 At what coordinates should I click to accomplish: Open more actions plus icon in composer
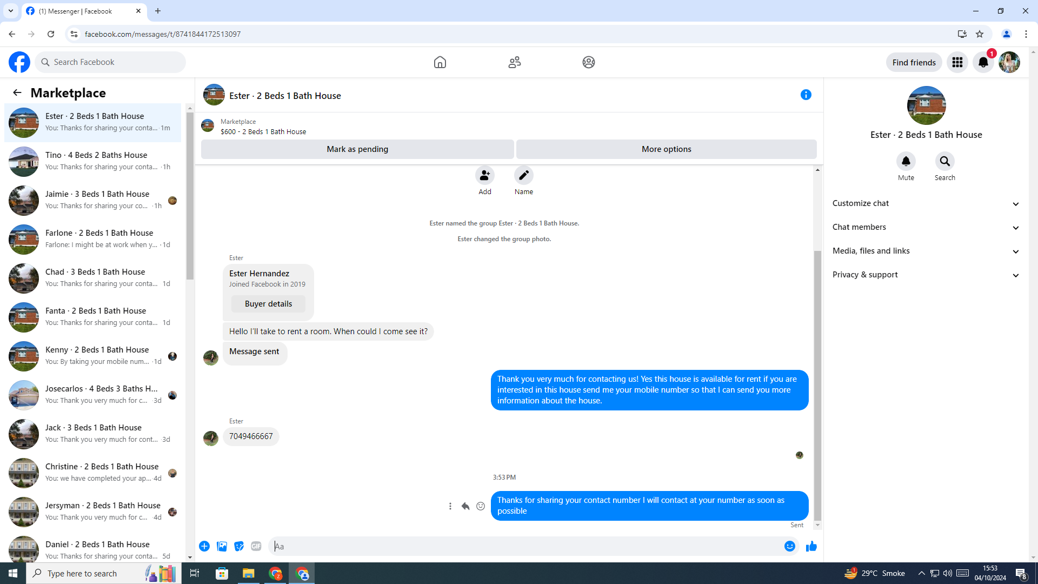pos(204,546)
